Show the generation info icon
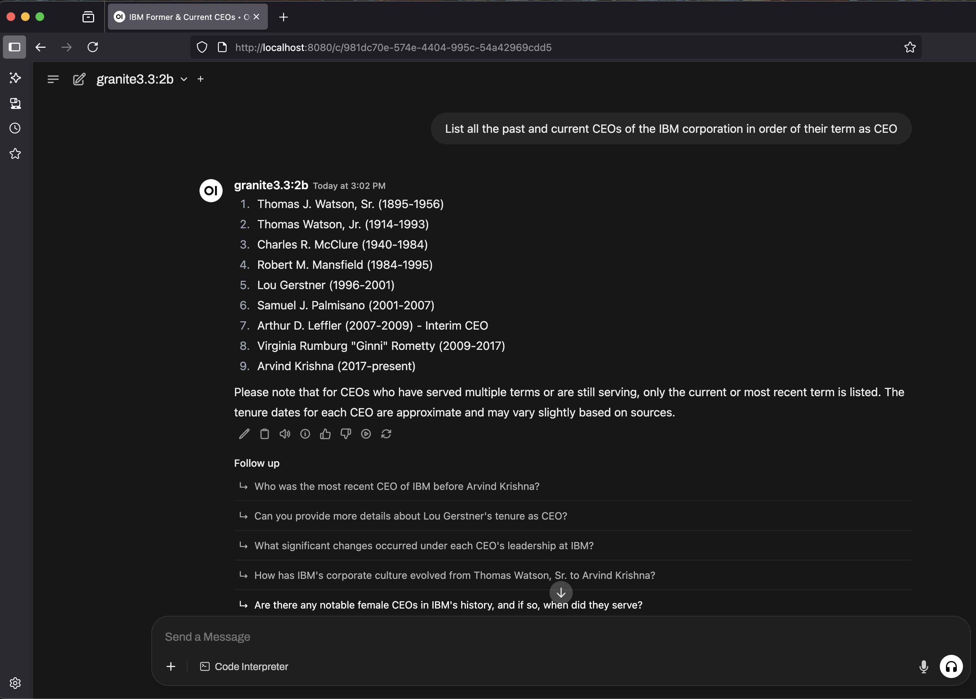Screen dimensions: 976x699 tap(305, 434)
